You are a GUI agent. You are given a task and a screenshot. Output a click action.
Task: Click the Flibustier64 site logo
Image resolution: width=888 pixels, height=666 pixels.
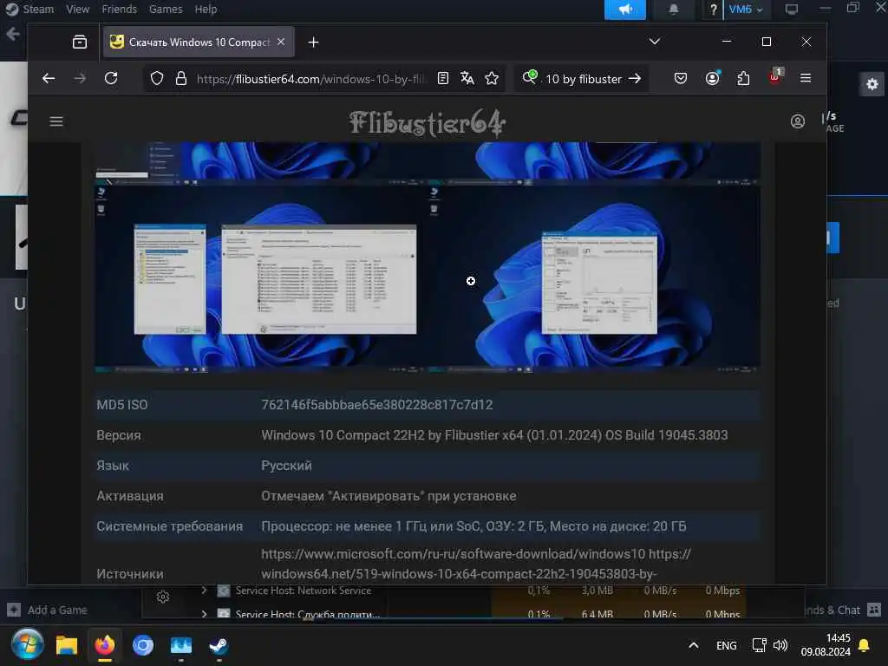coord(427,122)
